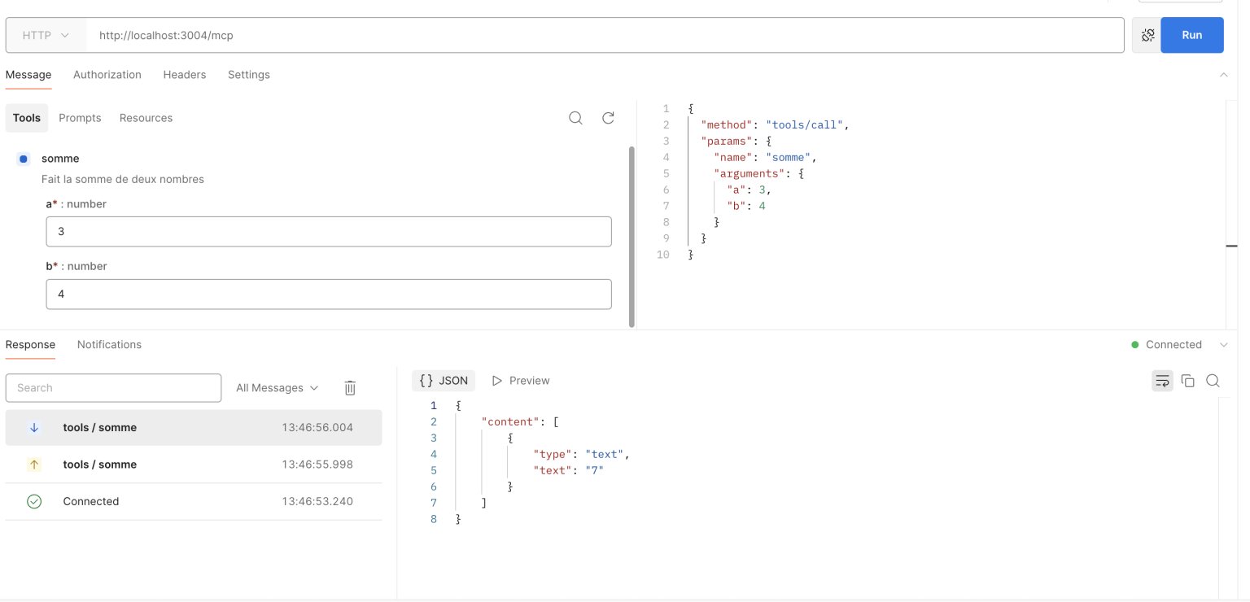Select the 13:46:56.004 tools / somme message
Viewport: 1250px width, 602px height.
pyautogui.click(x=194, y=427)
